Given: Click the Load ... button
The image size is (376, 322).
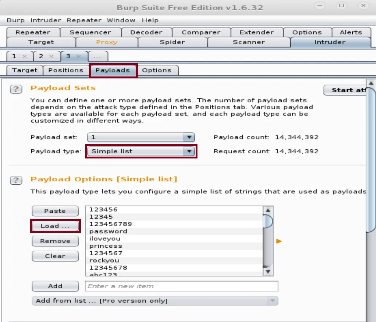Looking at the screenshot, I should 55,226.
